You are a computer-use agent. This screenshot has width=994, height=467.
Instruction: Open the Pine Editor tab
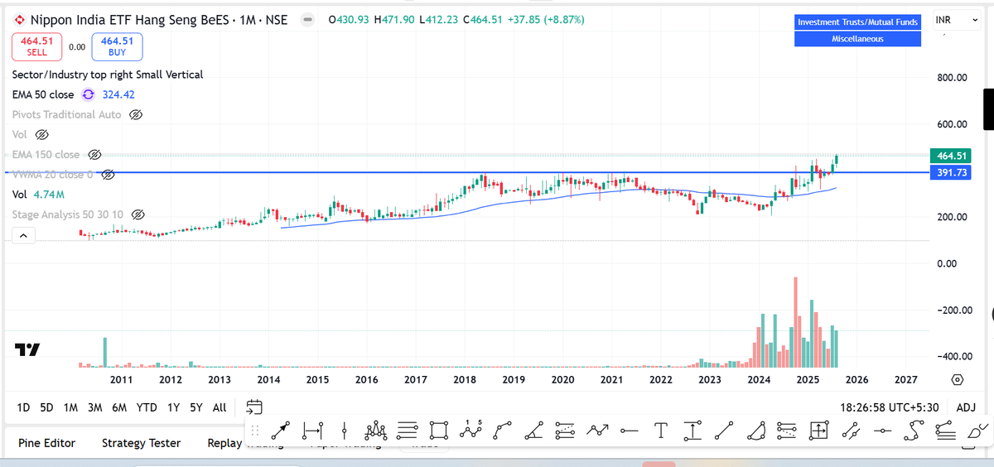[46, 443]
